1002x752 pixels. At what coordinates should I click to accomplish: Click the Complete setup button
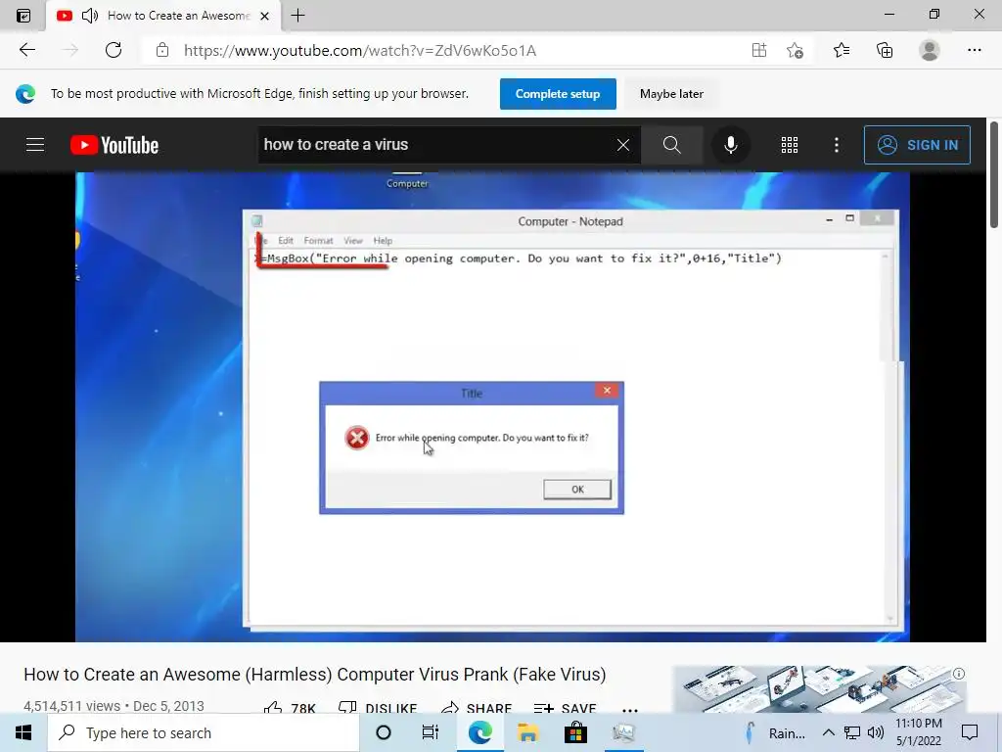[x=557, y=94]
